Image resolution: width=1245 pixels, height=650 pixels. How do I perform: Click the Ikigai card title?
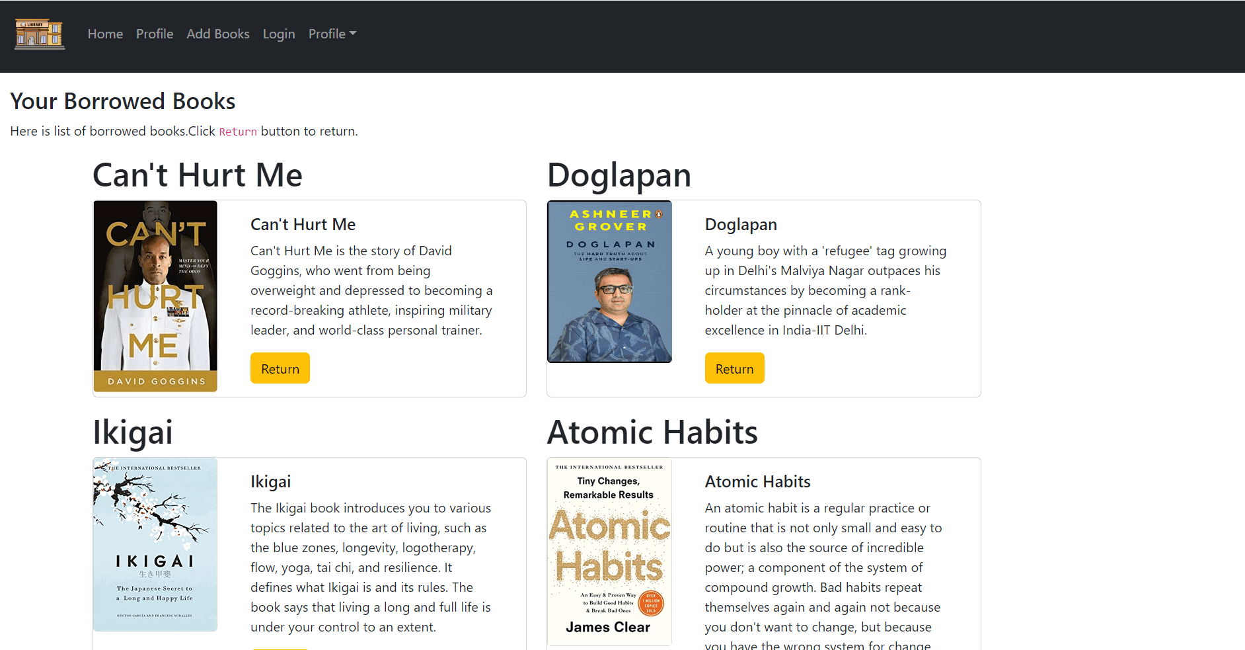[x=271, y=481]
